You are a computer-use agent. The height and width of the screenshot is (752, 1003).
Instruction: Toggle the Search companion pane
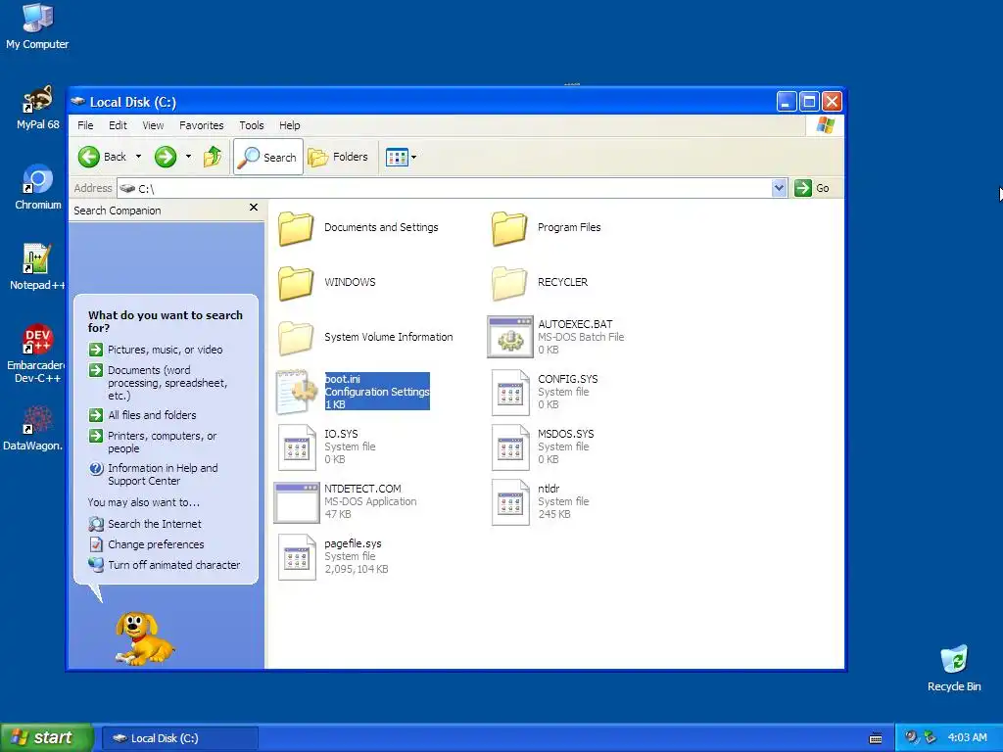tap(268, 157)
